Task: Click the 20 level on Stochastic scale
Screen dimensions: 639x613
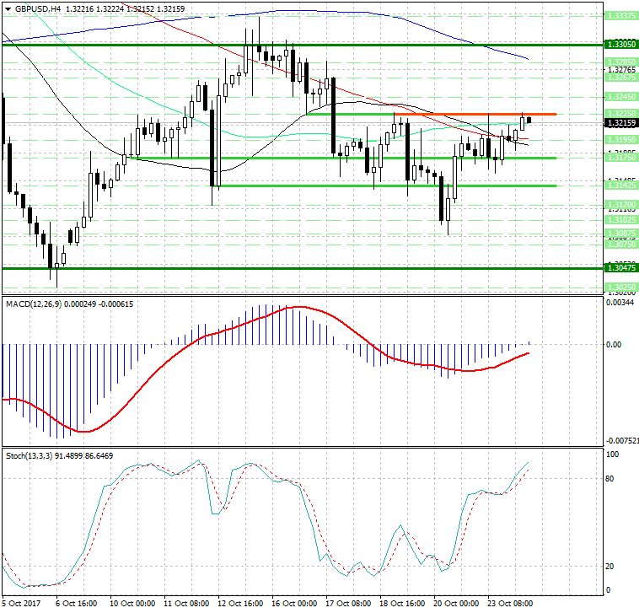Action: point(610,566)
